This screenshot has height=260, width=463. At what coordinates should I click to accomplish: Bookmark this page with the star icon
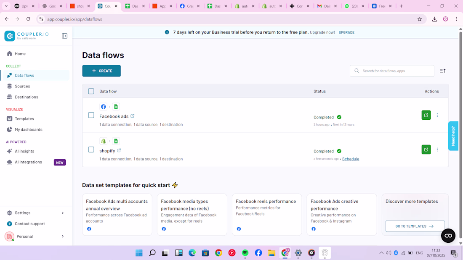click(x=420, y=19)
